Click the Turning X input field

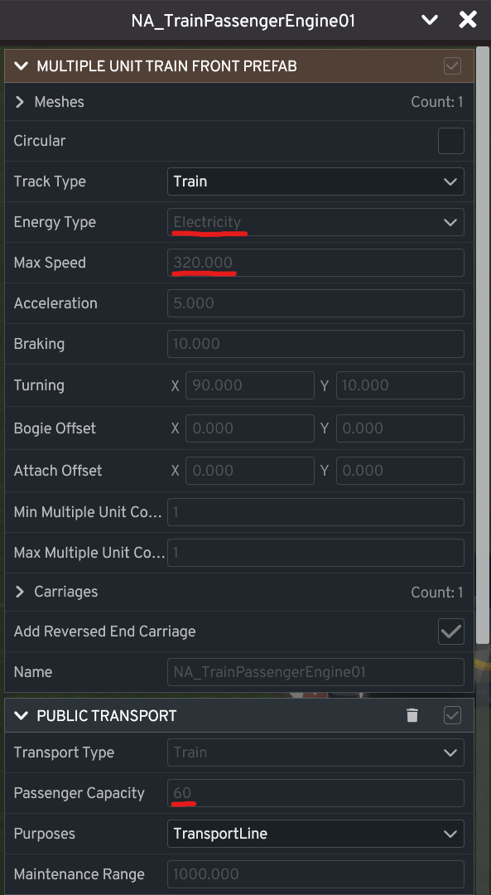point(249,385)
